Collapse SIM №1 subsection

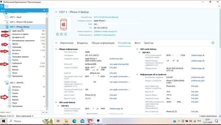[x=58, y=106]
